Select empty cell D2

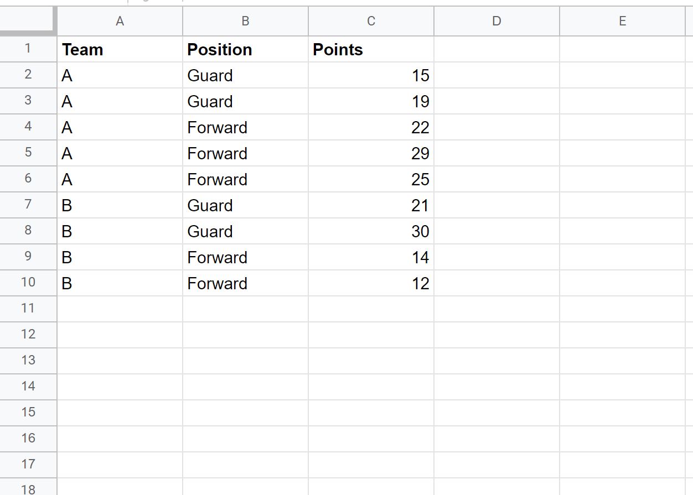497,75
